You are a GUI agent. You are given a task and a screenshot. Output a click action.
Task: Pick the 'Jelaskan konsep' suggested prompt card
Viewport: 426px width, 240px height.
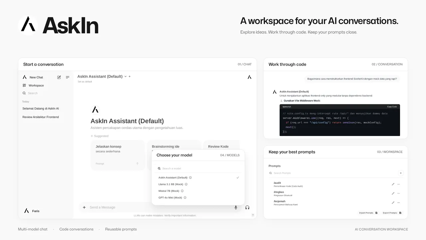pyautogui.click(x=118, y=155)
